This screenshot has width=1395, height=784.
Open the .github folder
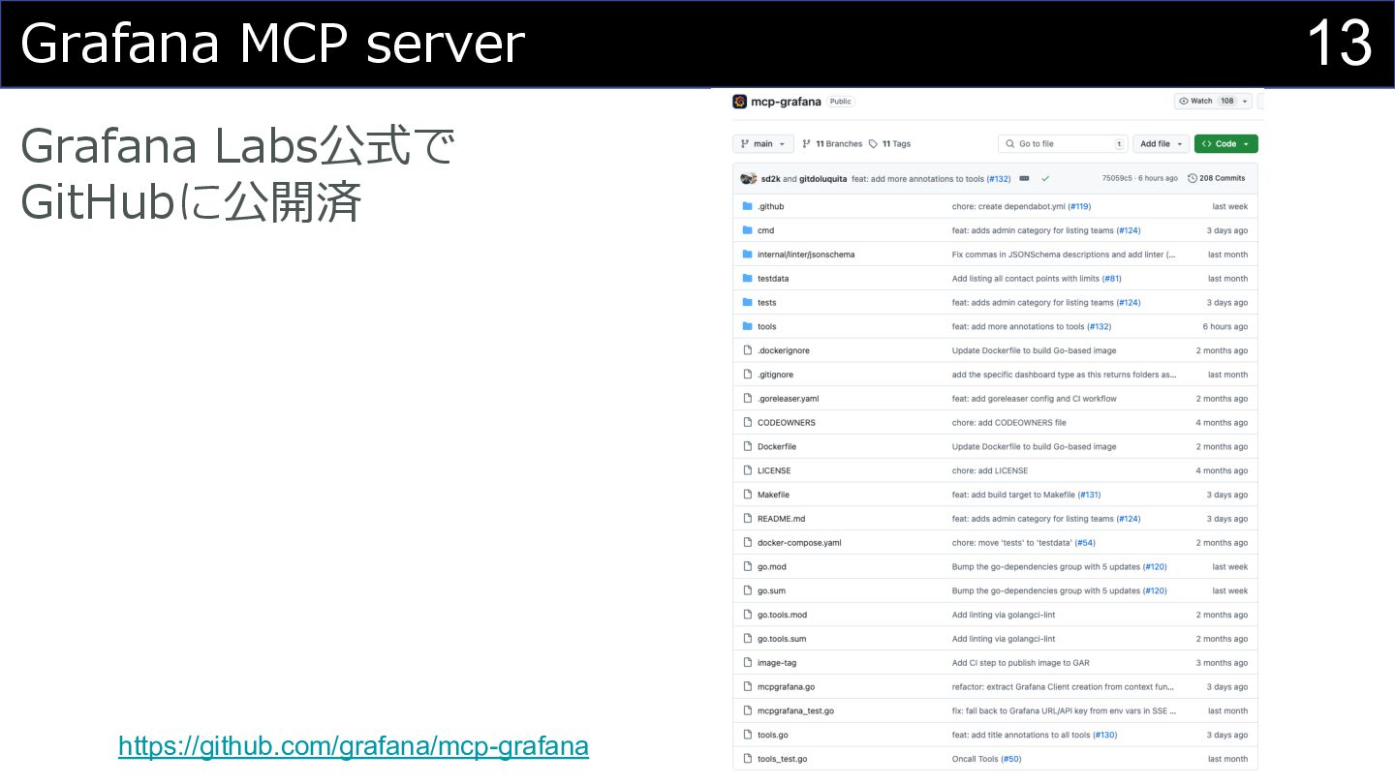point(771,206)
